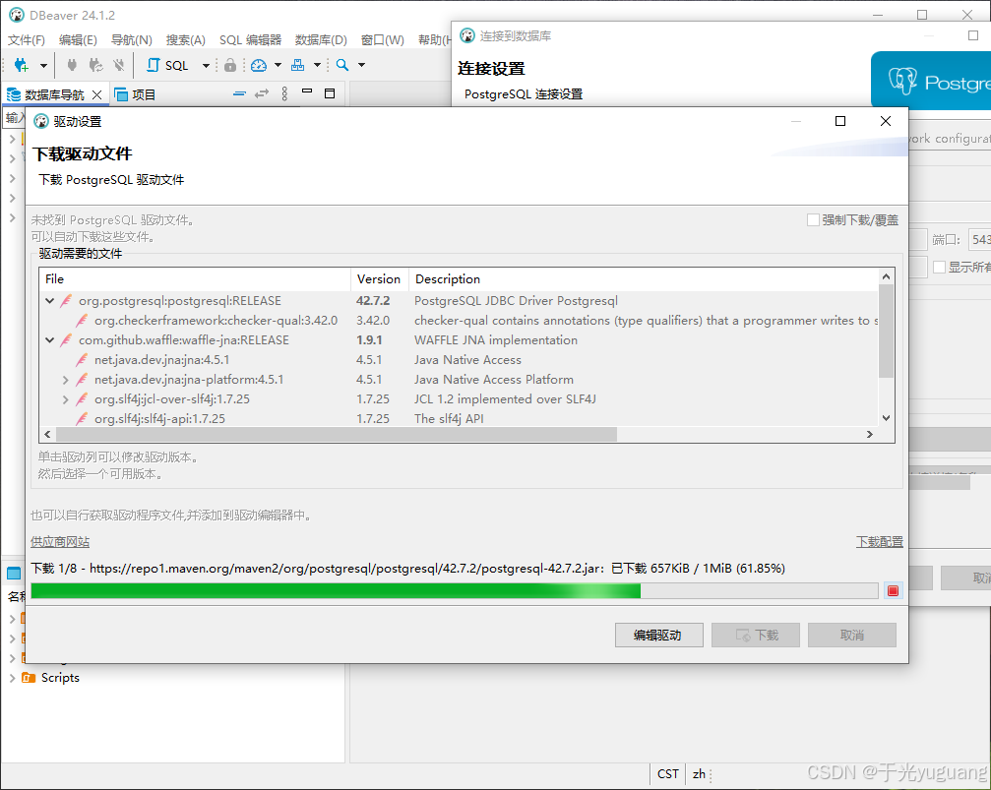Viewport: 991px width, 790px height.
Task: Open the SQL 编辑器 menu
Action: (250, 39)
